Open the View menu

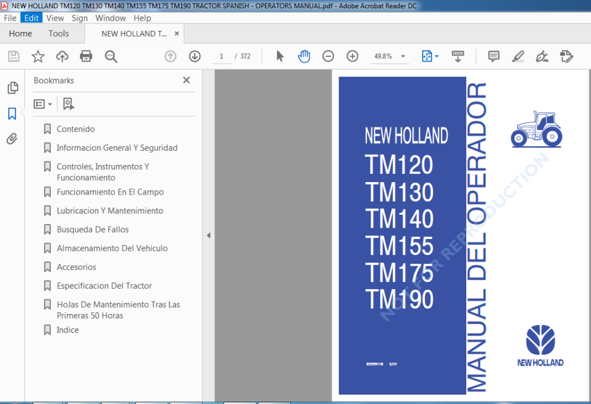(55, 18)
